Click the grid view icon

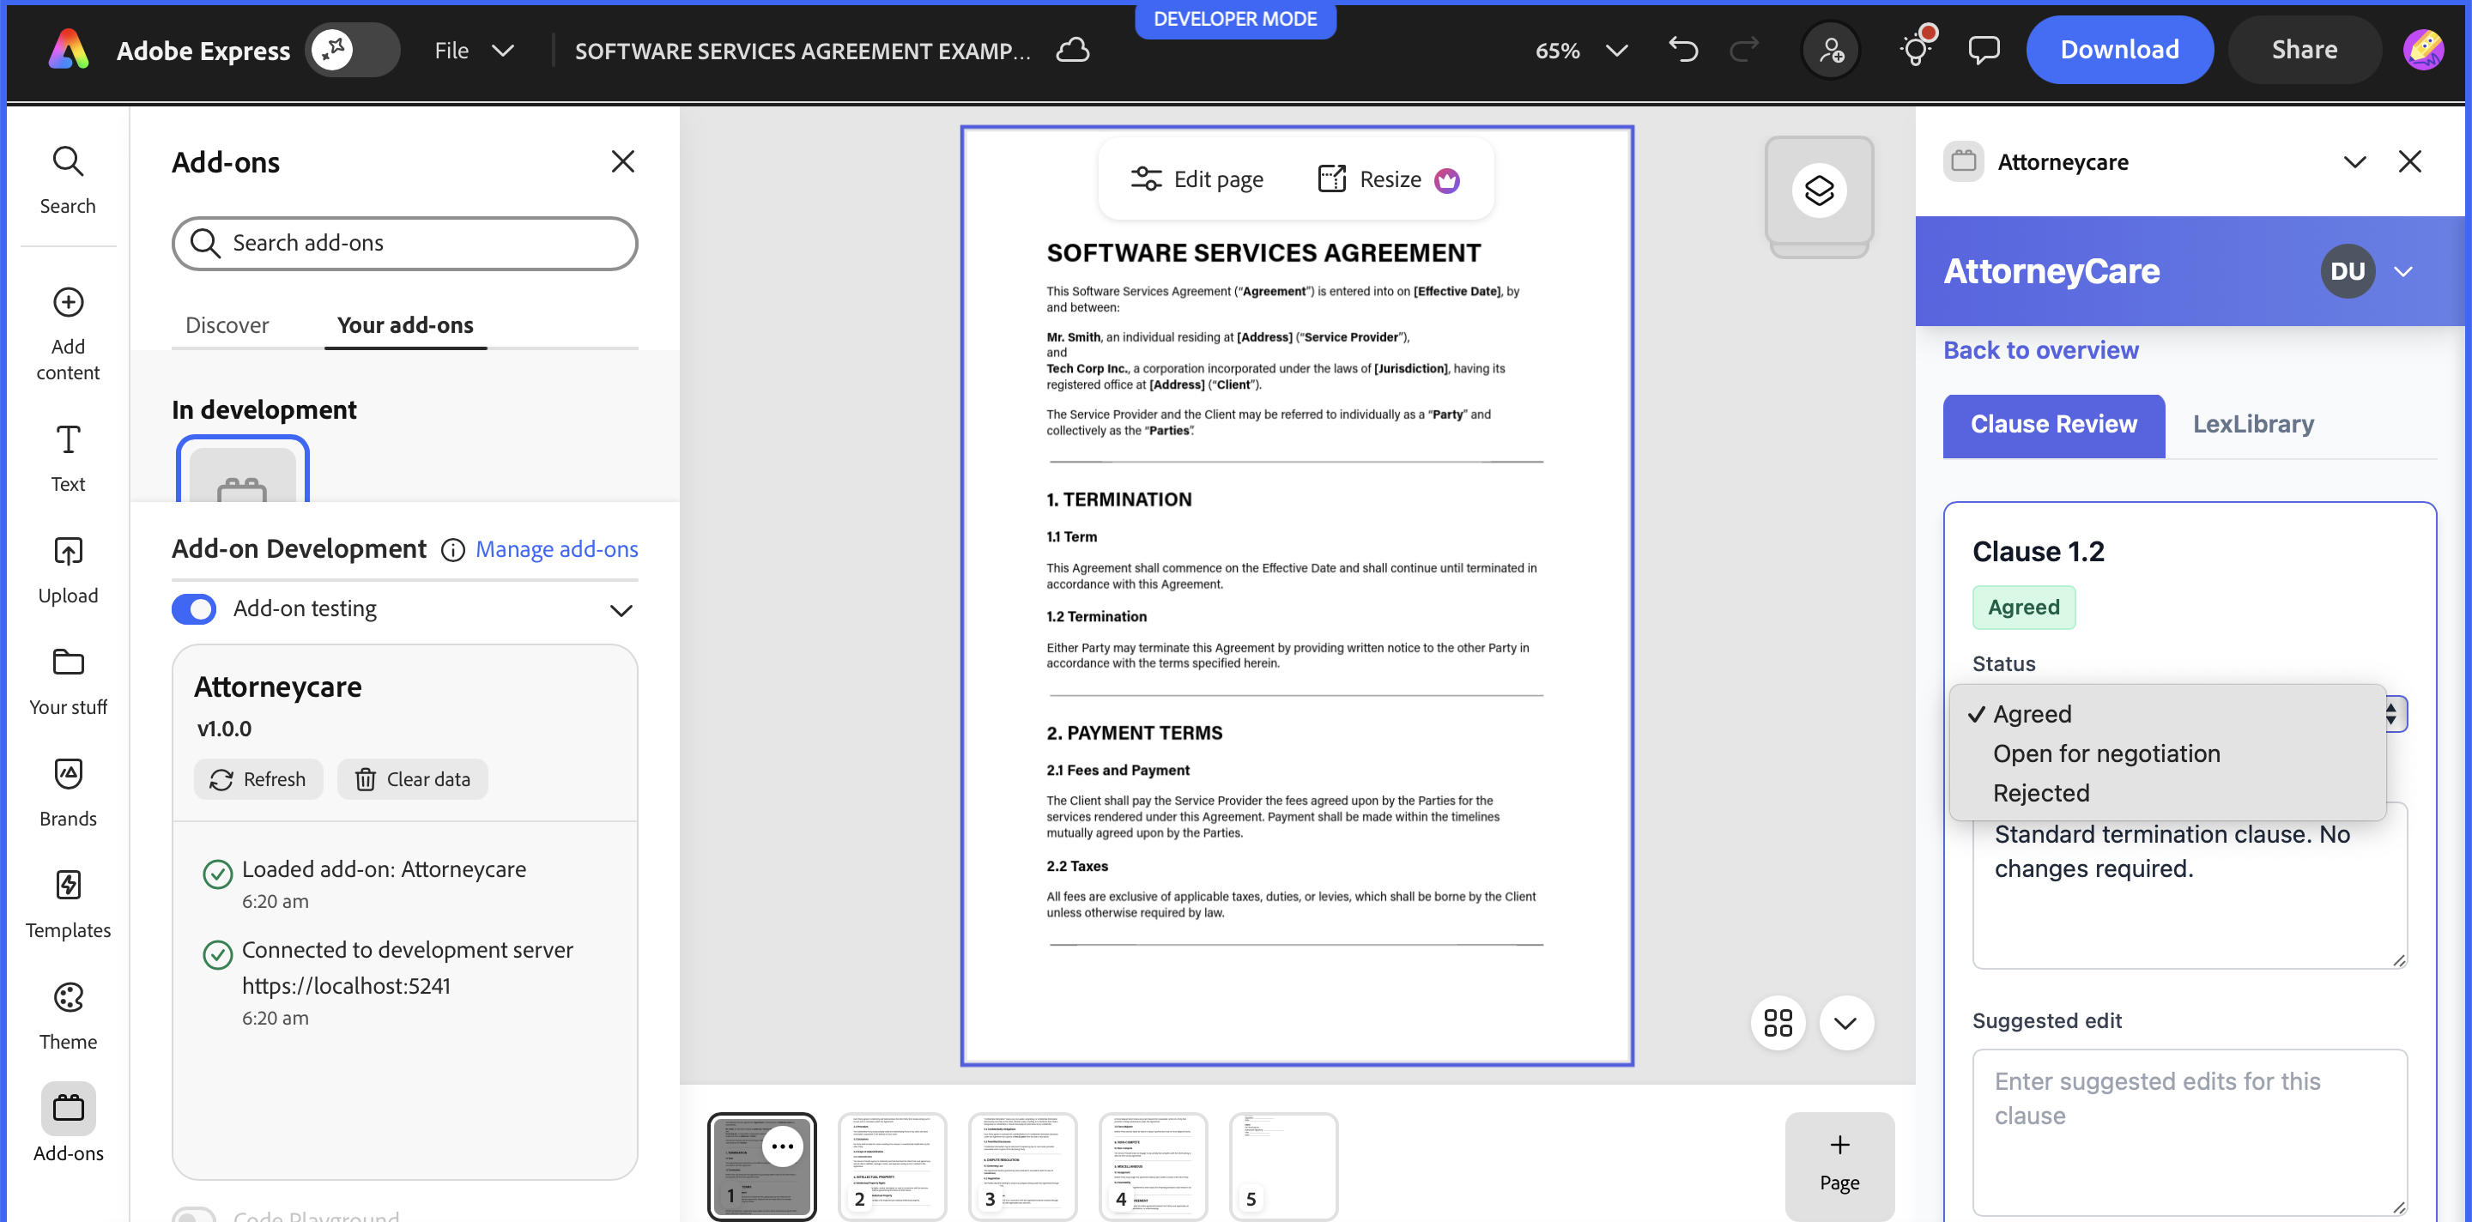pos(1778,1023)
